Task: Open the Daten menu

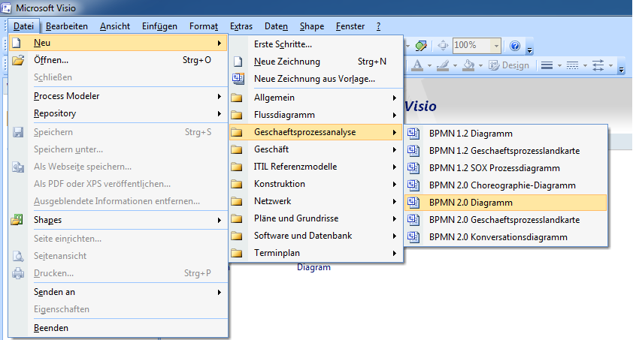Action: 276,26
